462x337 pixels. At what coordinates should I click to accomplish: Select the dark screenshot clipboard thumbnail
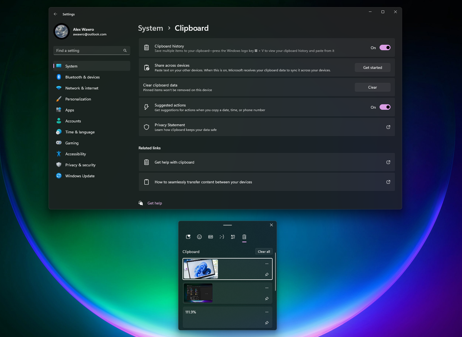click(198, 293)
